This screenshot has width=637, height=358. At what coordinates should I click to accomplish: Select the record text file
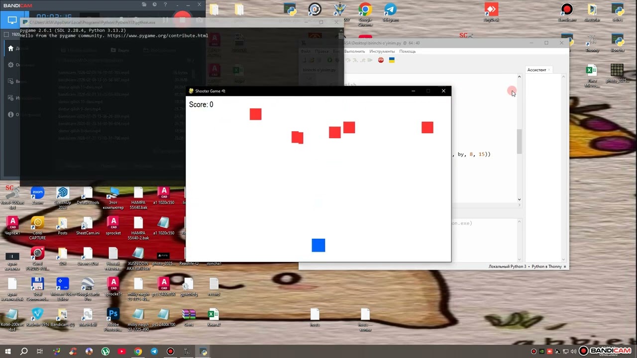point(214,287)
